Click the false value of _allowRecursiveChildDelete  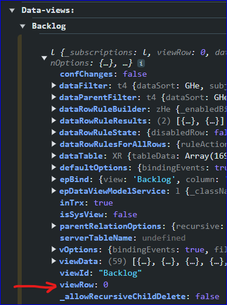coord(208,297)
